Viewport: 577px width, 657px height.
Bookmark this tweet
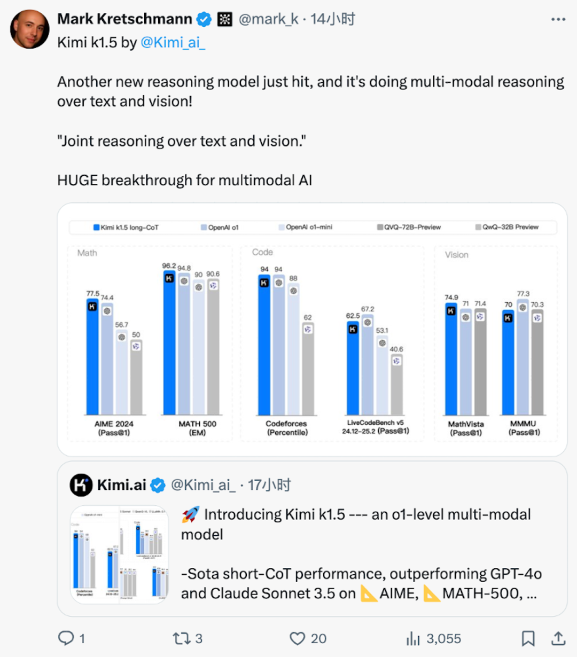[528, 638]
